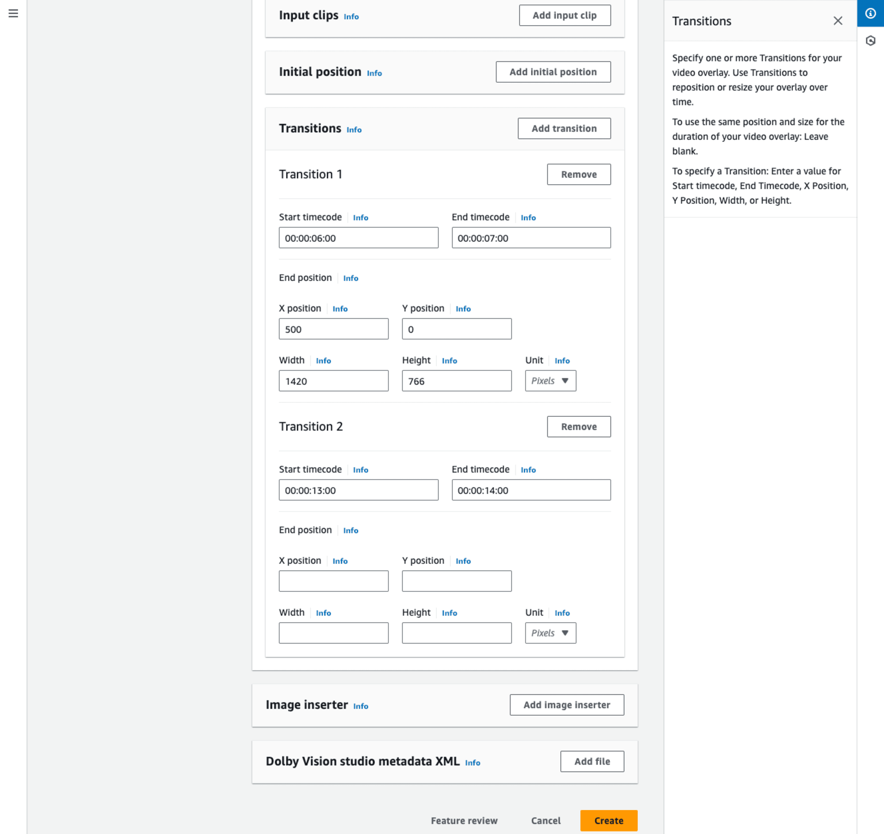Edit Transition 1 end timecode field
The width and height of the screenshot is (884, 834).
(x=531, y=238)
